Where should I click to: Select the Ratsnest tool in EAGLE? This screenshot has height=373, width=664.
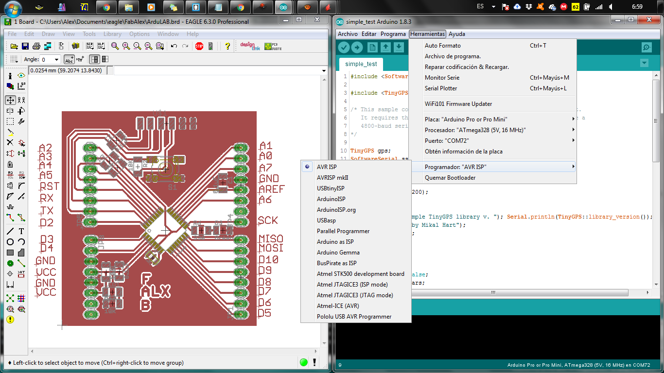click(10, 298)
